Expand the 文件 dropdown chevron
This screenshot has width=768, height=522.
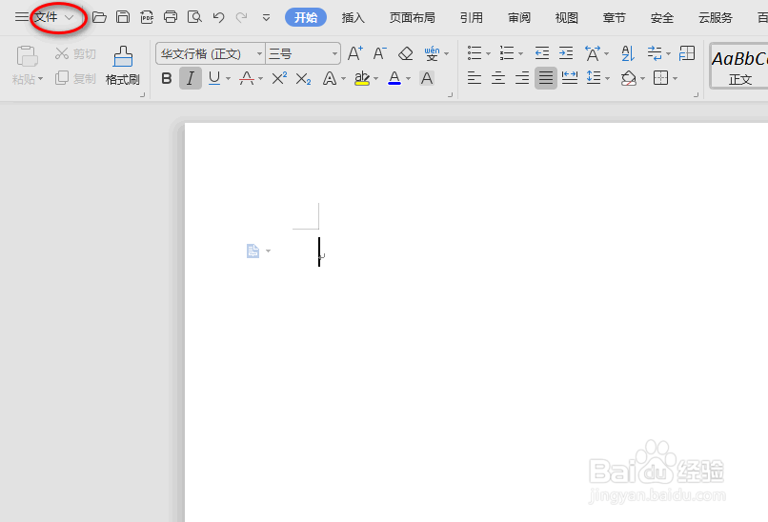[x=70, y=18]
